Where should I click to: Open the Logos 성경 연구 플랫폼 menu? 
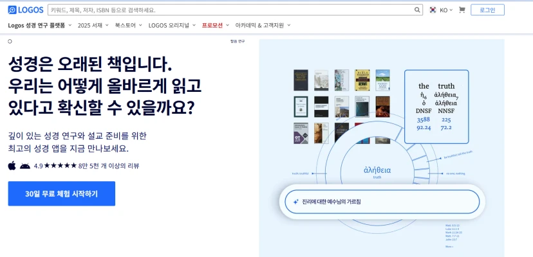click(39, 25)
